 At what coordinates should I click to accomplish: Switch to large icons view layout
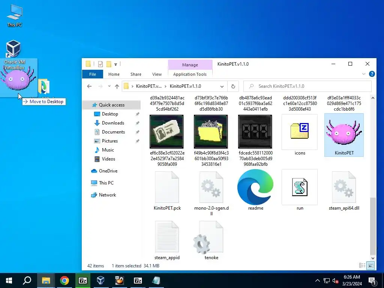[x=371, y=265]
